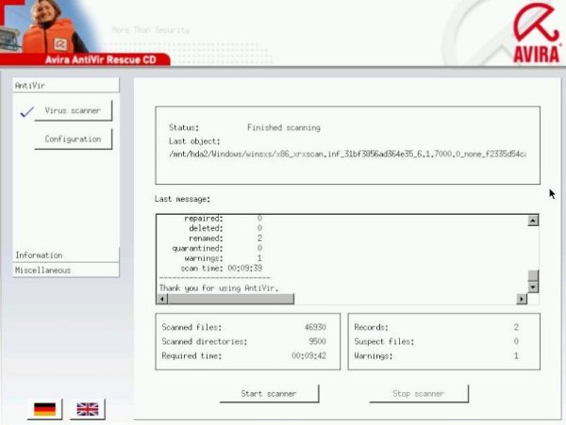Click the Avira AntiVir Rescue CD banner title
Screen dimensions: 566x425
[x=100, y=59]
